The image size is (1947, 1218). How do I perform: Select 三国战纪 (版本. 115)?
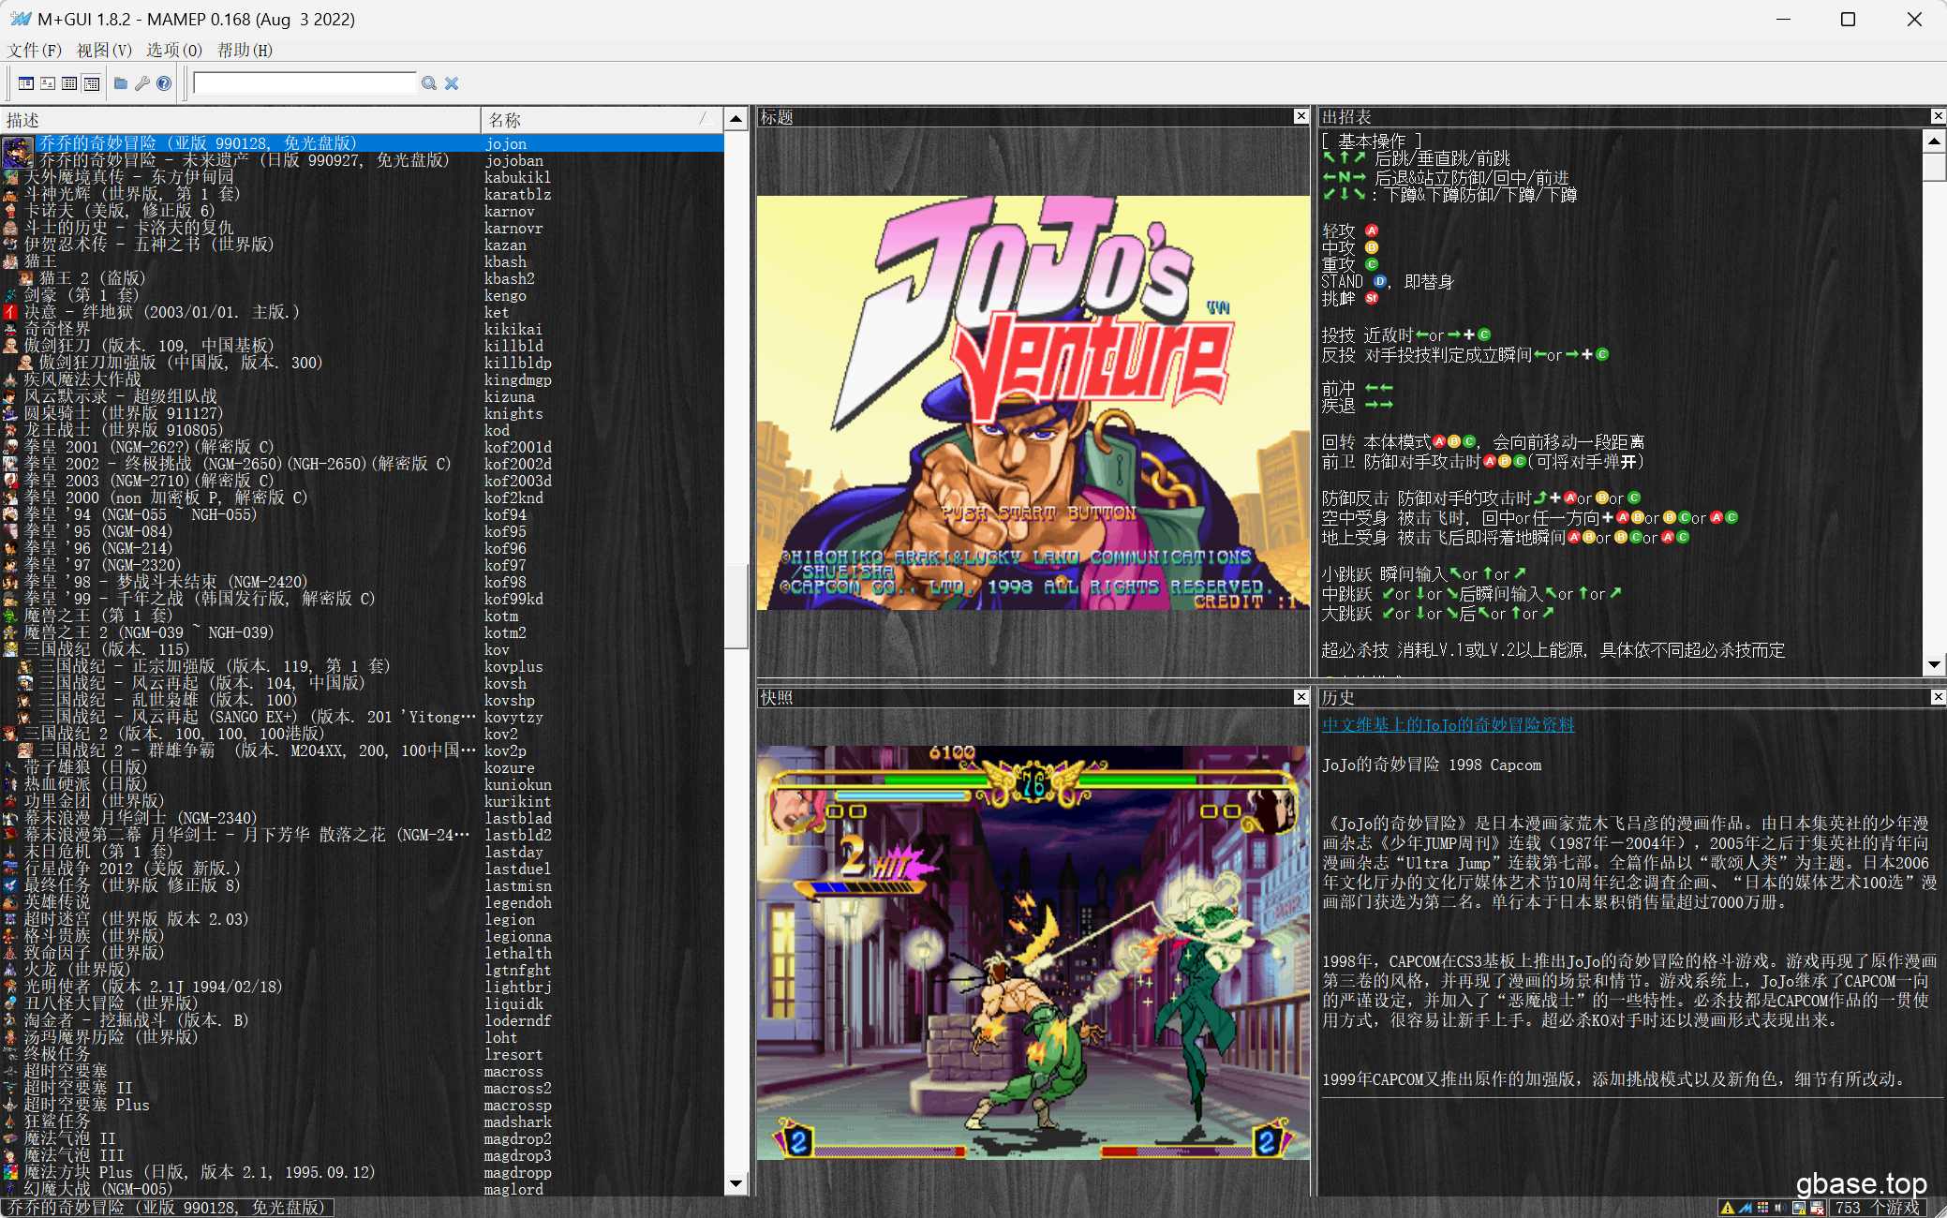pyautogui.click(x=362, y=649)
